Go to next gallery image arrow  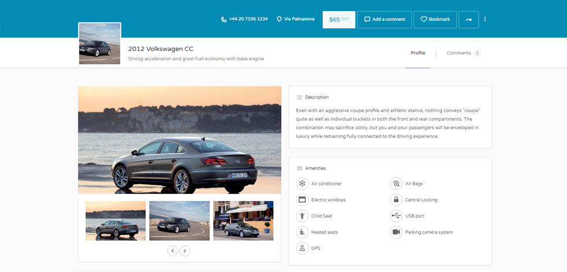point(185,251)
